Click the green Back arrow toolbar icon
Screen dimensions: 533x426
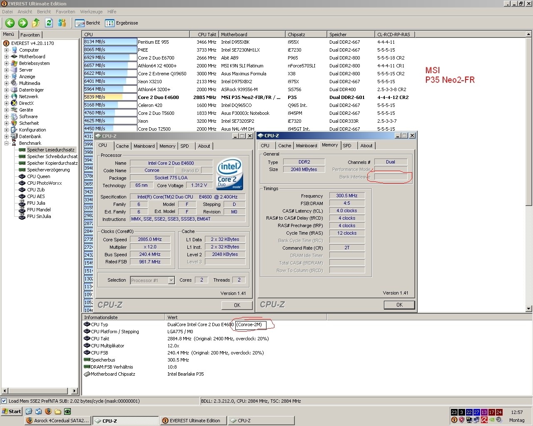10,23
